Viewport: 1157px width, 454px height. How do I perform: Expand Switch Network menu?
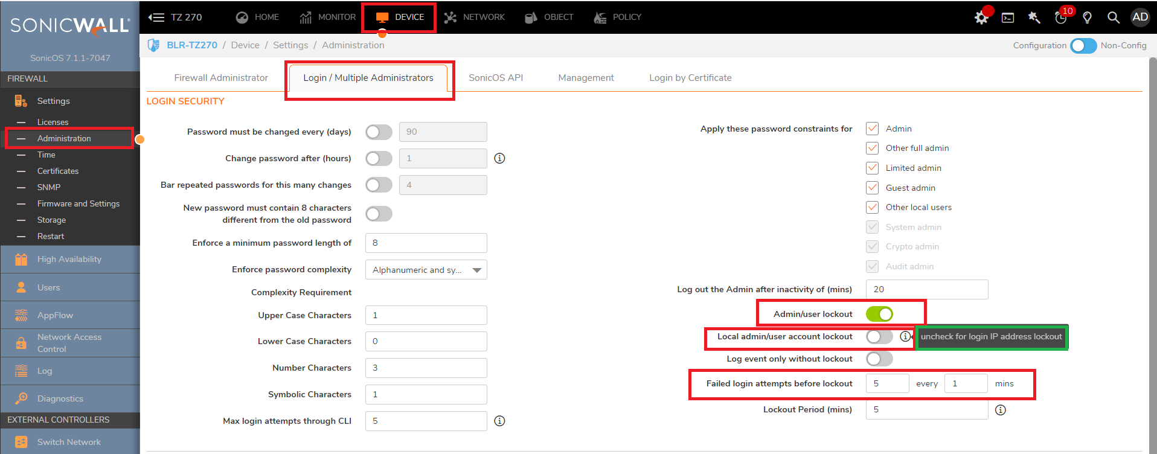70,442
